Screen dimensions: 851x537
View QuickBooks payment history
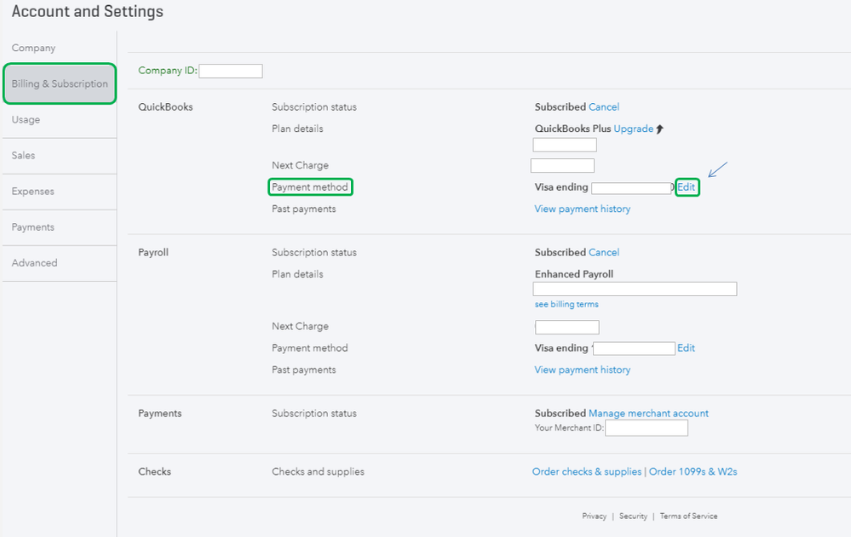tap(583, 209)
